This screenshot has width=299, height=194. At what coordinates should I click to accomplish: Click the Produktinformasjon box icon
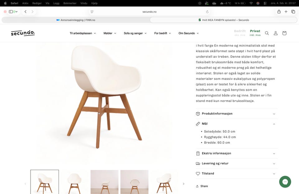click(x=198, y=114)
